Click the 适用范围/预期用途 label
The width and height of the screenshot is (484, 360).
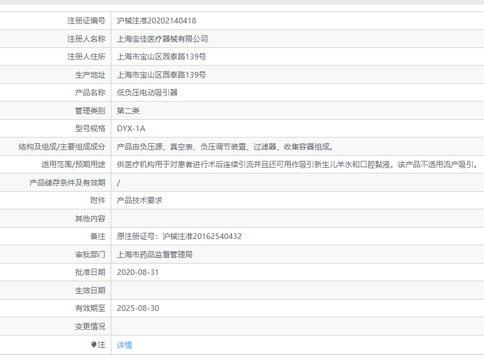pyautogui.click(x=74, y=165)
